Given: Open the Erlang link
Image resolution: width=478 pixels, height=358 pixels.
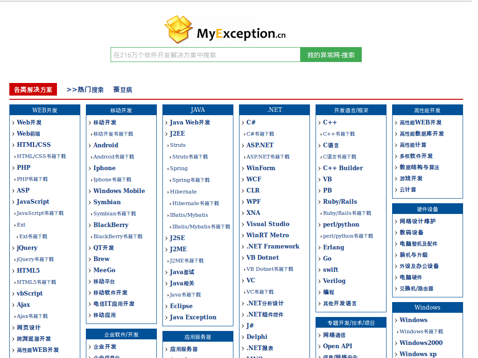Looking at the screenshot, I should 333,248.
